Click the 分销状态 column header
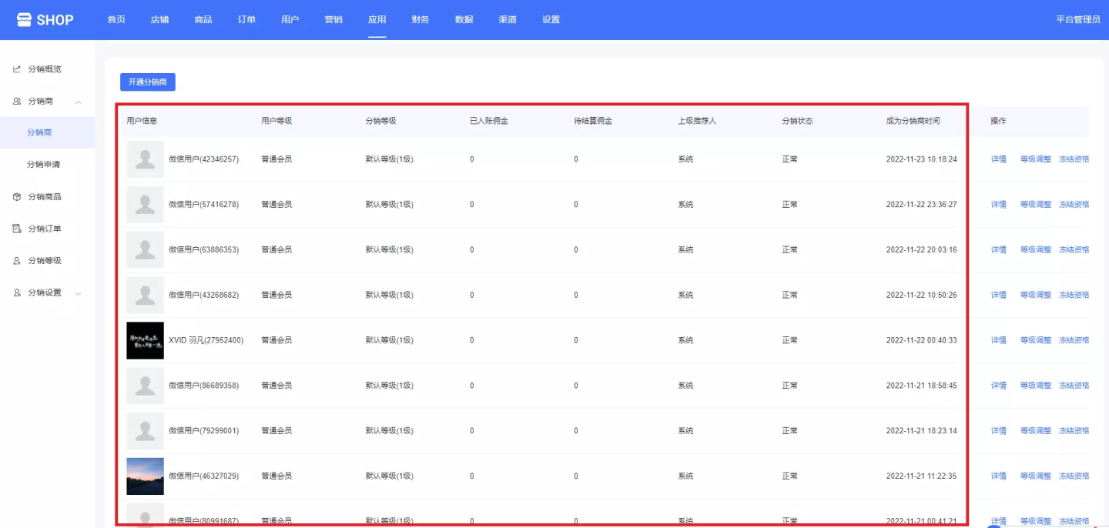This screenshot has width=1109, height=528. pos(798,122)
